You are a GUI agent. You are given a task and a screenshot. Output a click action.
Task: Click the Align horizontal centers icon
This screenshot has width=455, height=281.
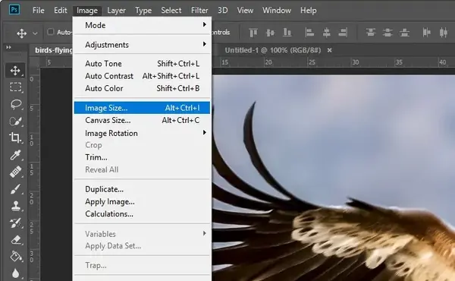[326, 33]
